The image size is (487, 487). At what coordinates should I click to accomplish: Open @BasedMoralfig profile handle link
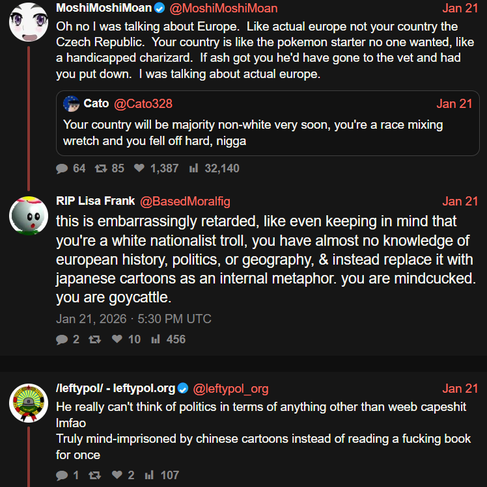click(x=185, y=202)
